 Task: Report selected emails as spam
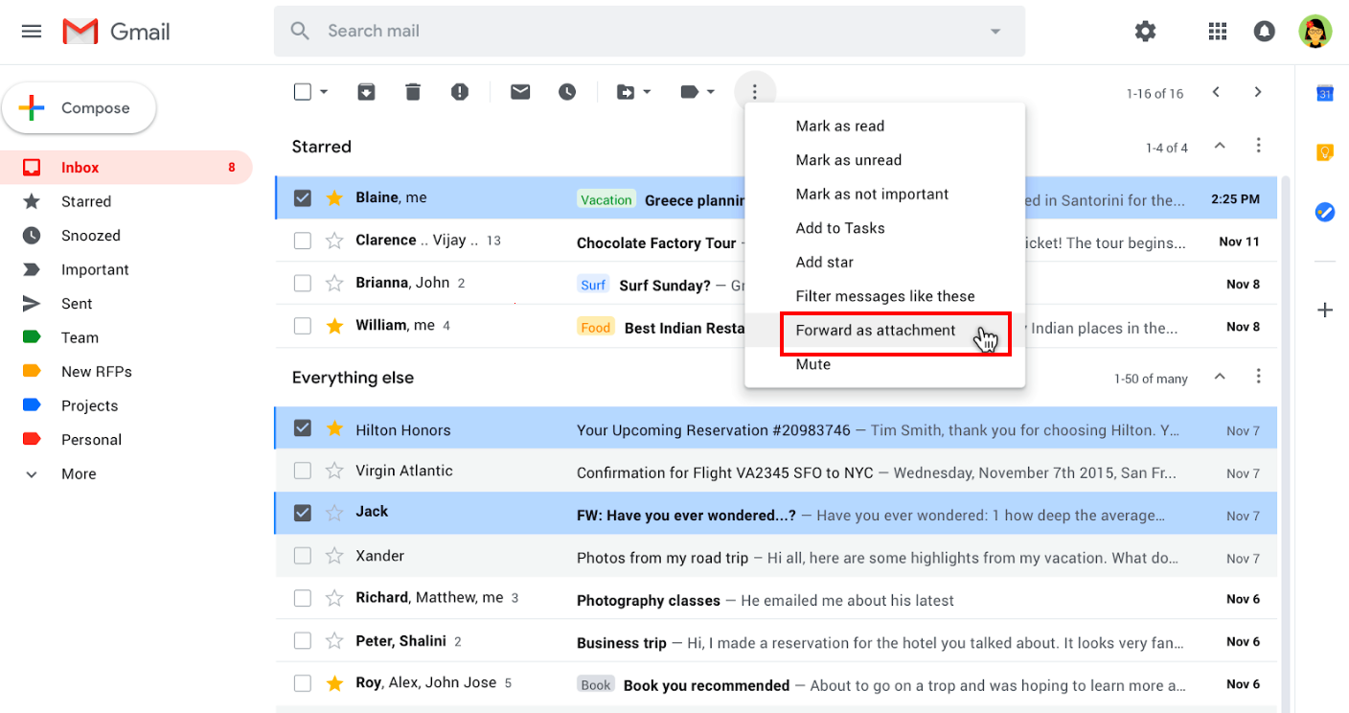coord(459,91)
